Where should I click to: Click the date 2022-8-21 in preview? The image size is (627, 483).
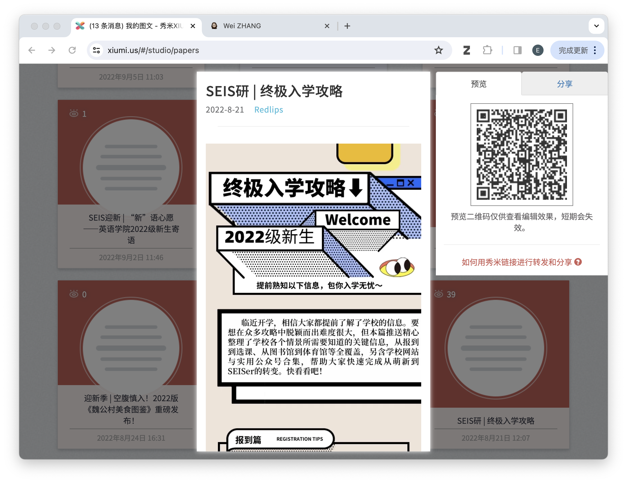point(225,110)
